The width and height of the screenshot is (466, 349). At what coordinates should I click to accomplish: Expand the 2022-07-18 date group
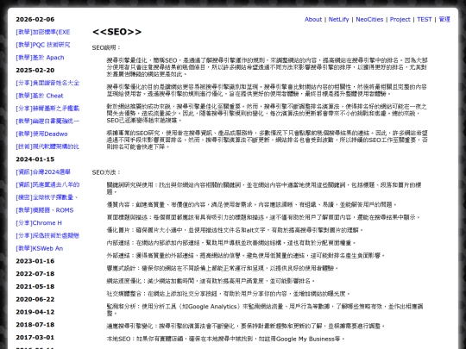pos(35,274)
